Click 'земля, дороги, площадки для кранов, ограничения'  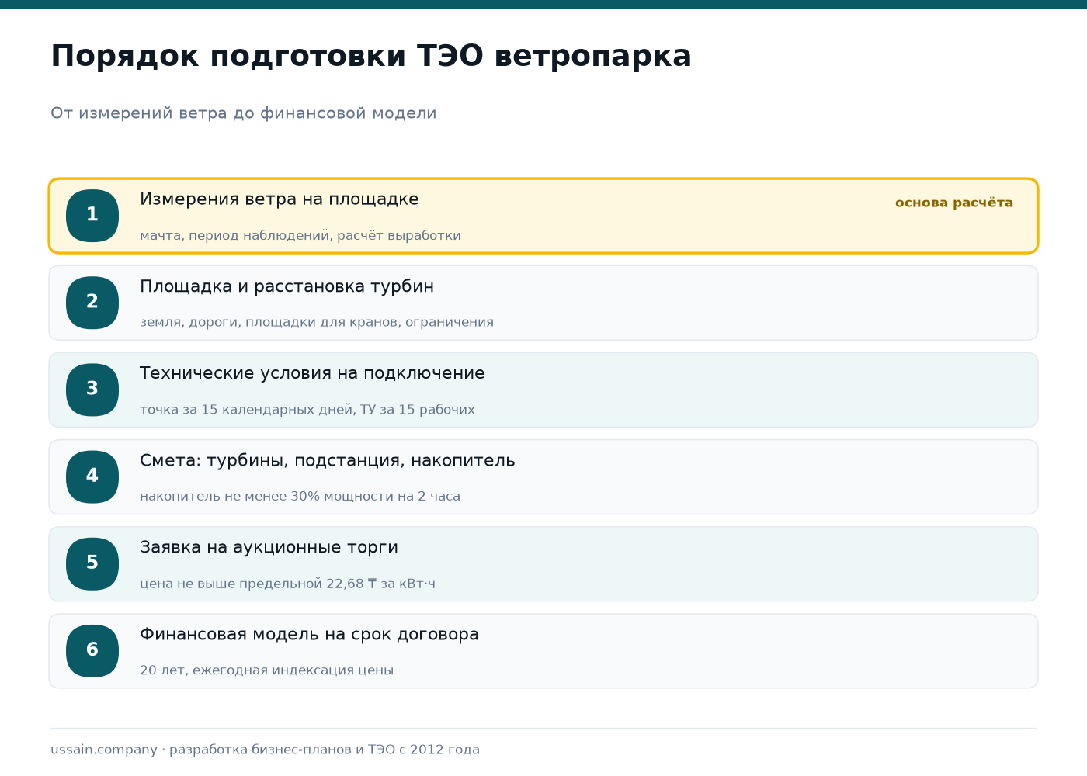317,322
